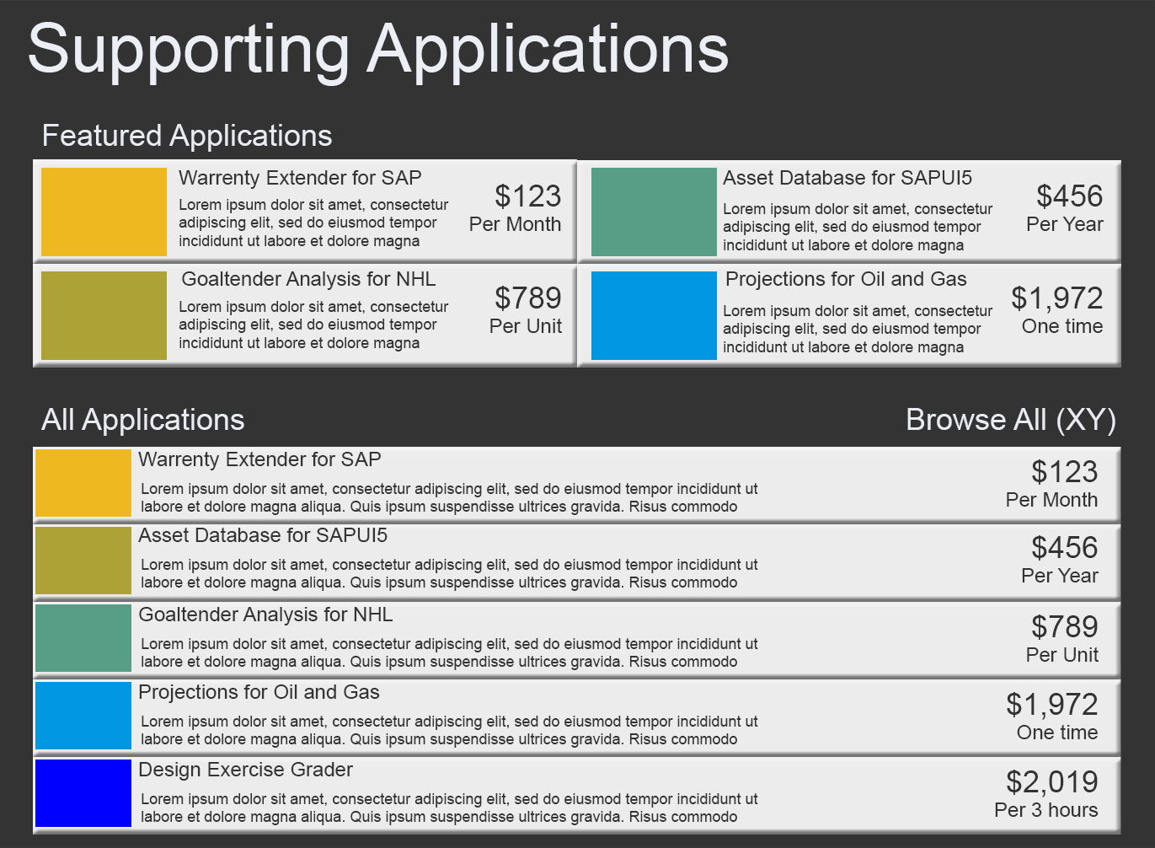Click the Featured Applications heading
1155x848 pixels.
tap(187, 136)
